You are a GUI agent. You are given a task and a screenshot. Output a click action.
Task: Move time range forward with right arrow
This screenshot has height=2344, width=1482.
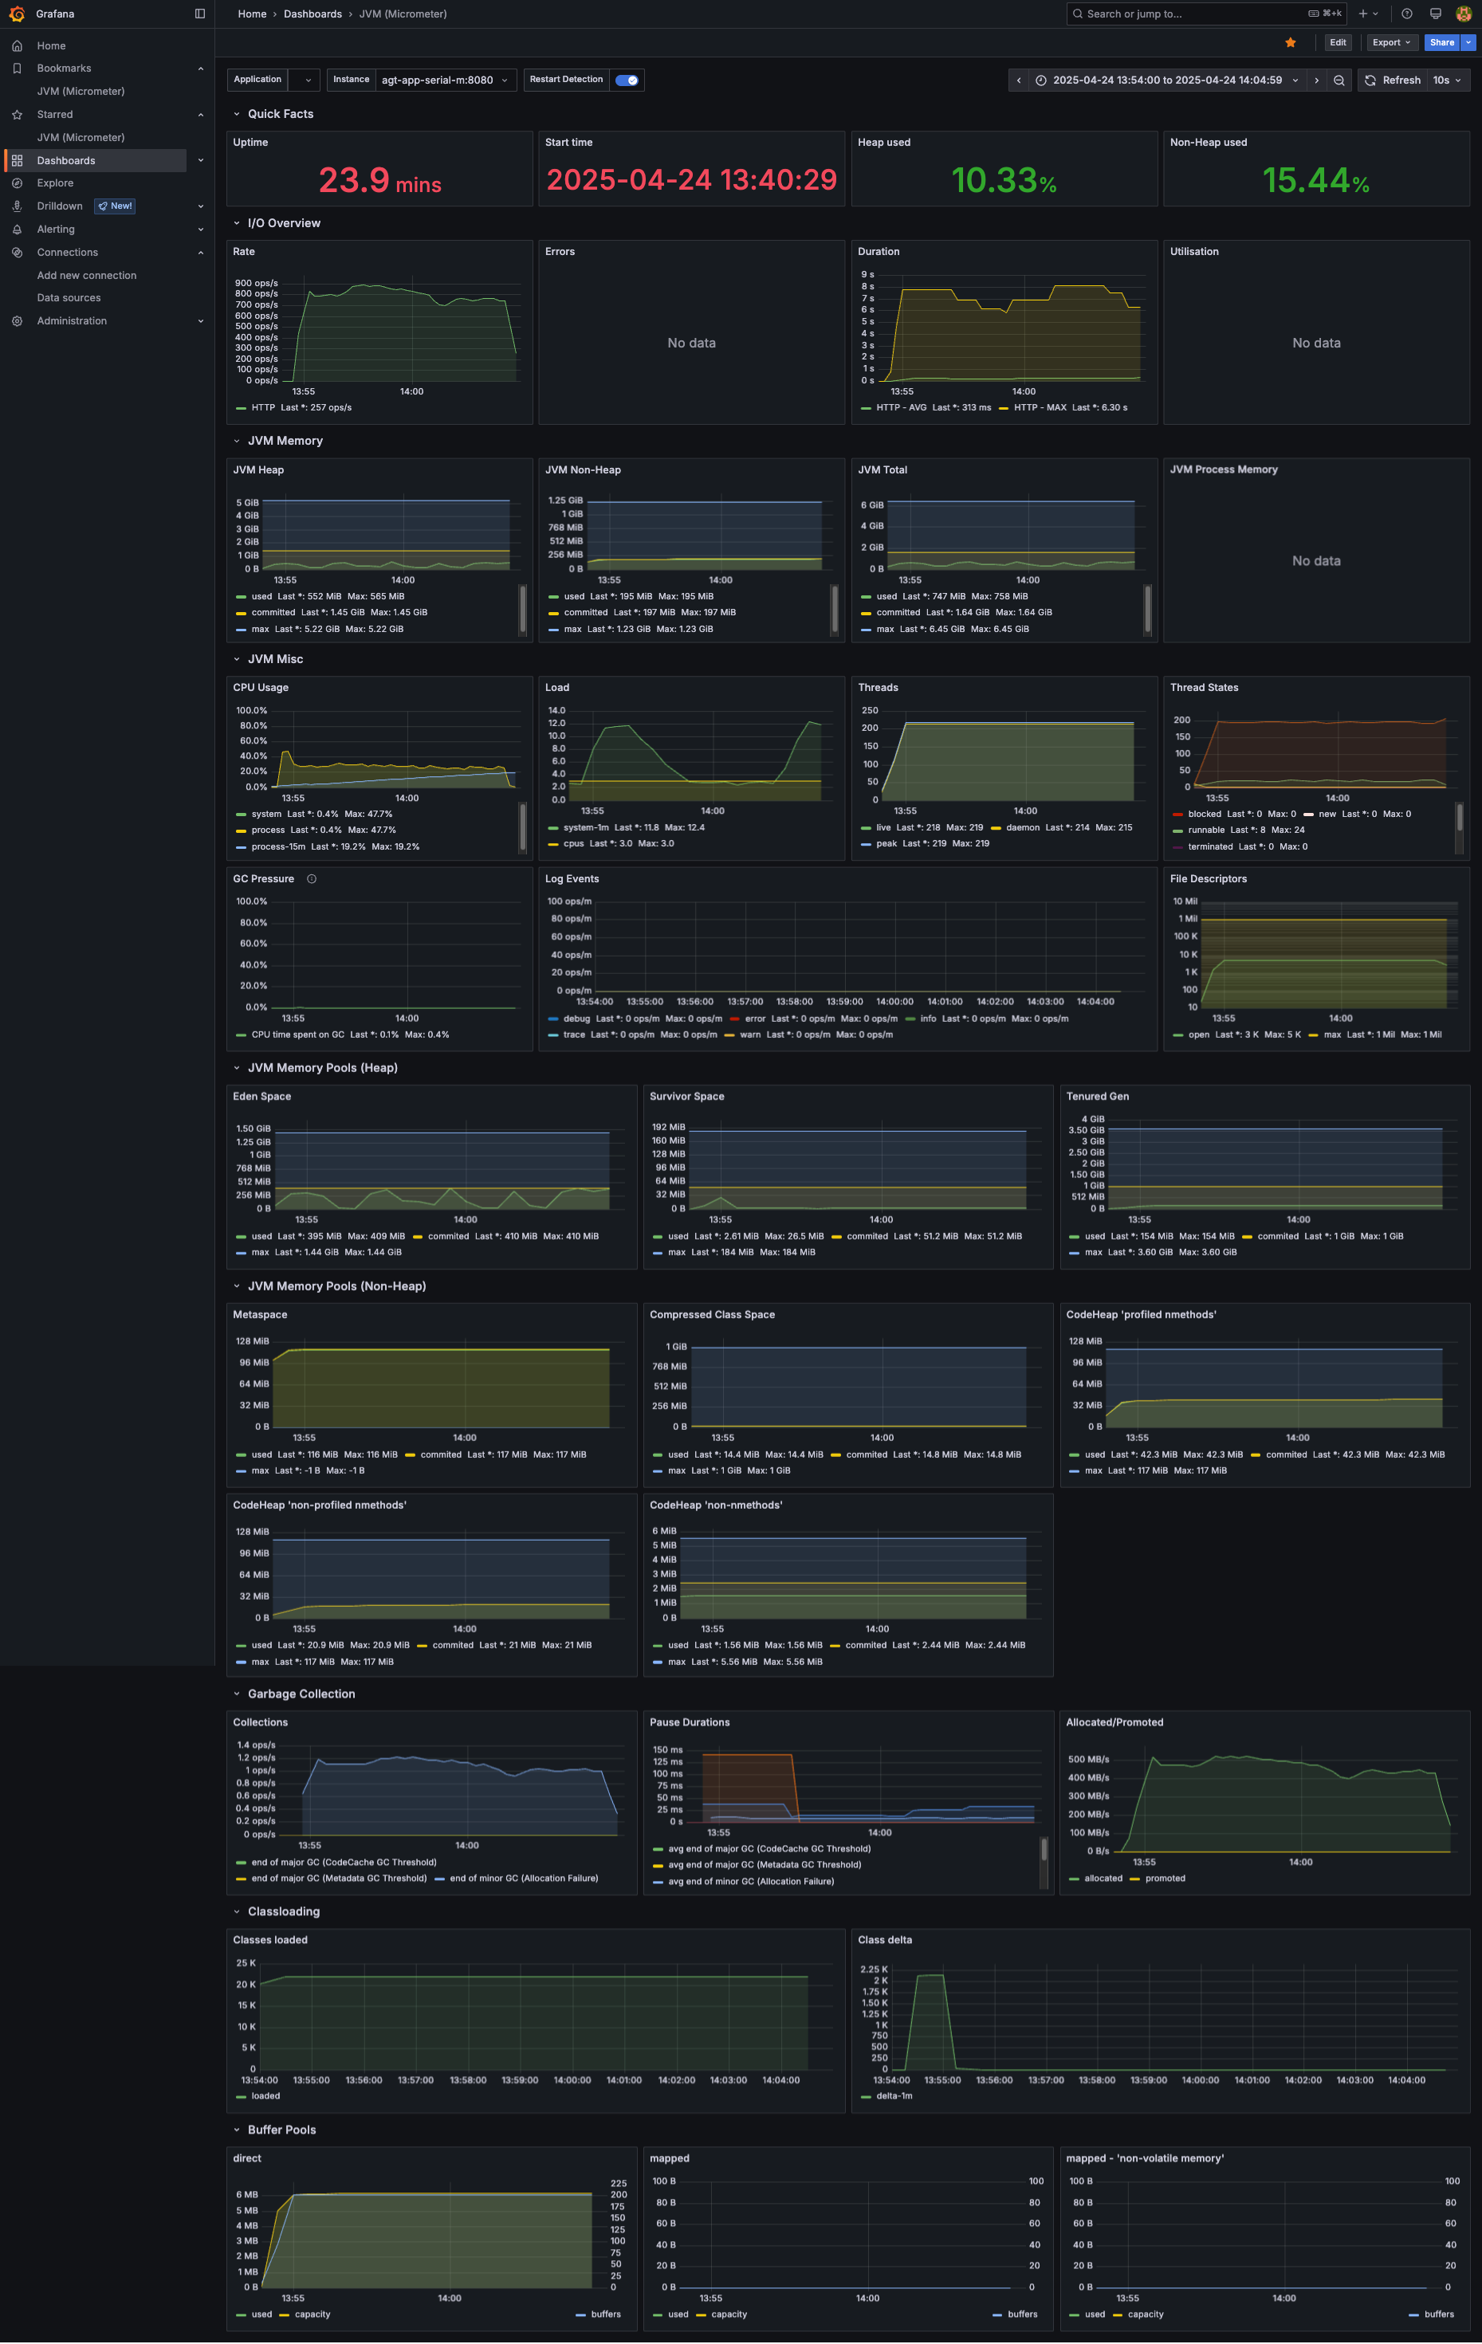1316,80
